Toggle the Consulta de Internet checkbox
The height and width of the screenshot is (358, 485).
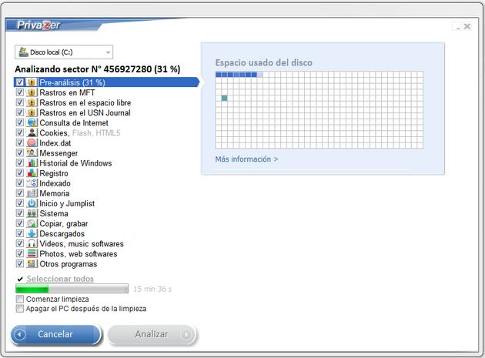(20, 122)
